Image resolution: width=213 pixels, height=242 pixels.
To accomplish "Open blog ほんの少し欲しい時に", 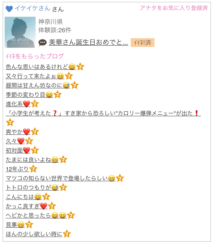I will pos(34,234).
